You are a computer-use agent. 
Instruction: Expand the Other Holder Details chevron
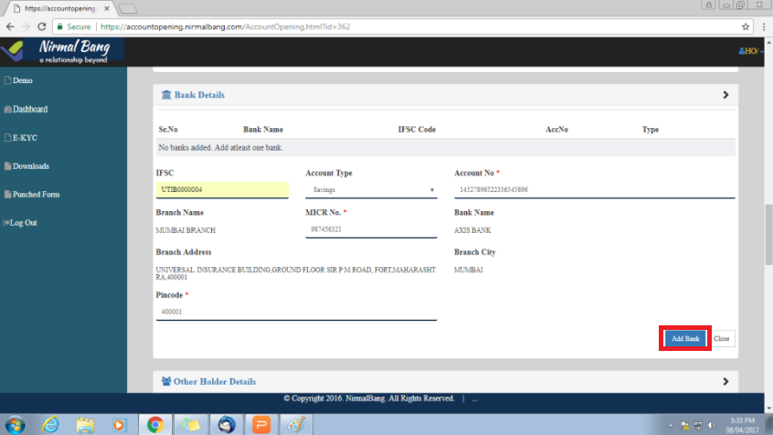click(x=725, y=381)
